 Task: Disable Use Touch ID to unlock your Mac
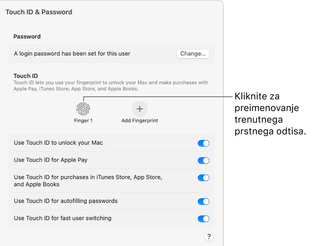point(203,143)
